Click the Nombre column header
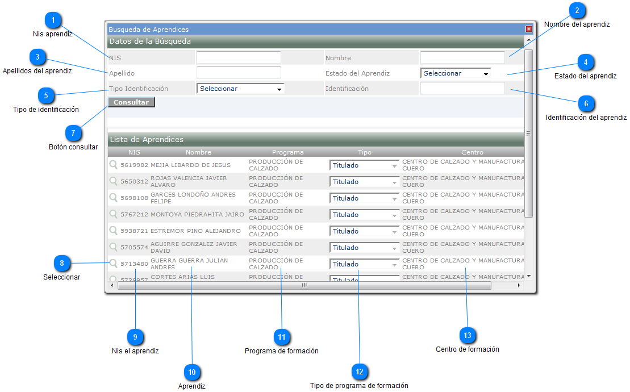The image size is (630, 392). 198,152
